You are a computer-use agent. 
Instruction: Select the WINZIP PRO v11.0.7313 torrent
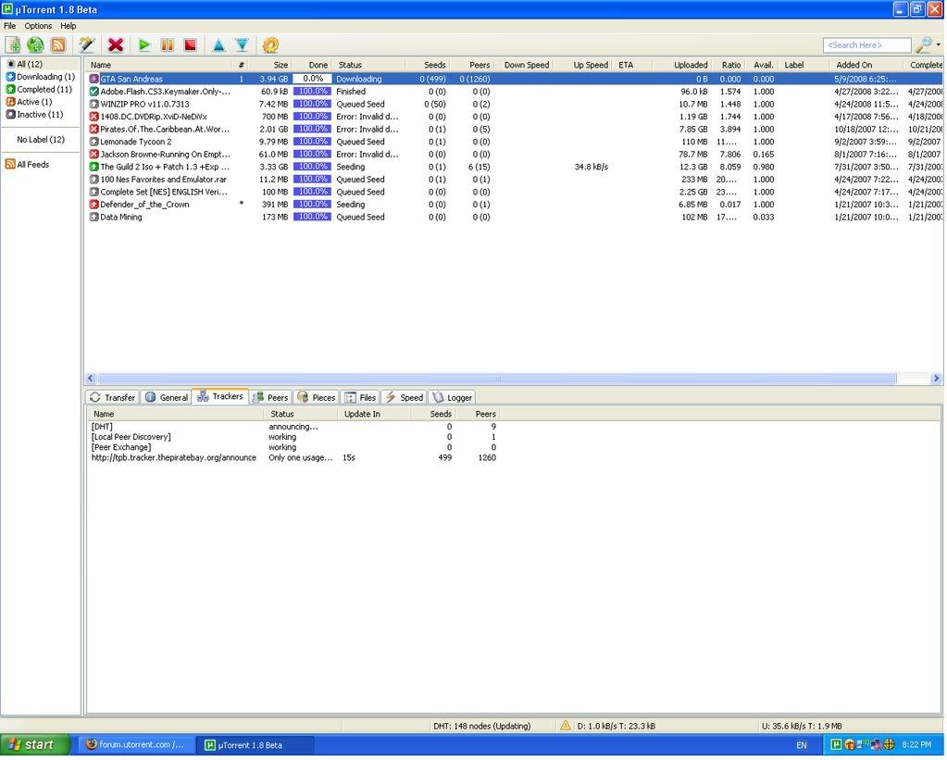(516, 104)
